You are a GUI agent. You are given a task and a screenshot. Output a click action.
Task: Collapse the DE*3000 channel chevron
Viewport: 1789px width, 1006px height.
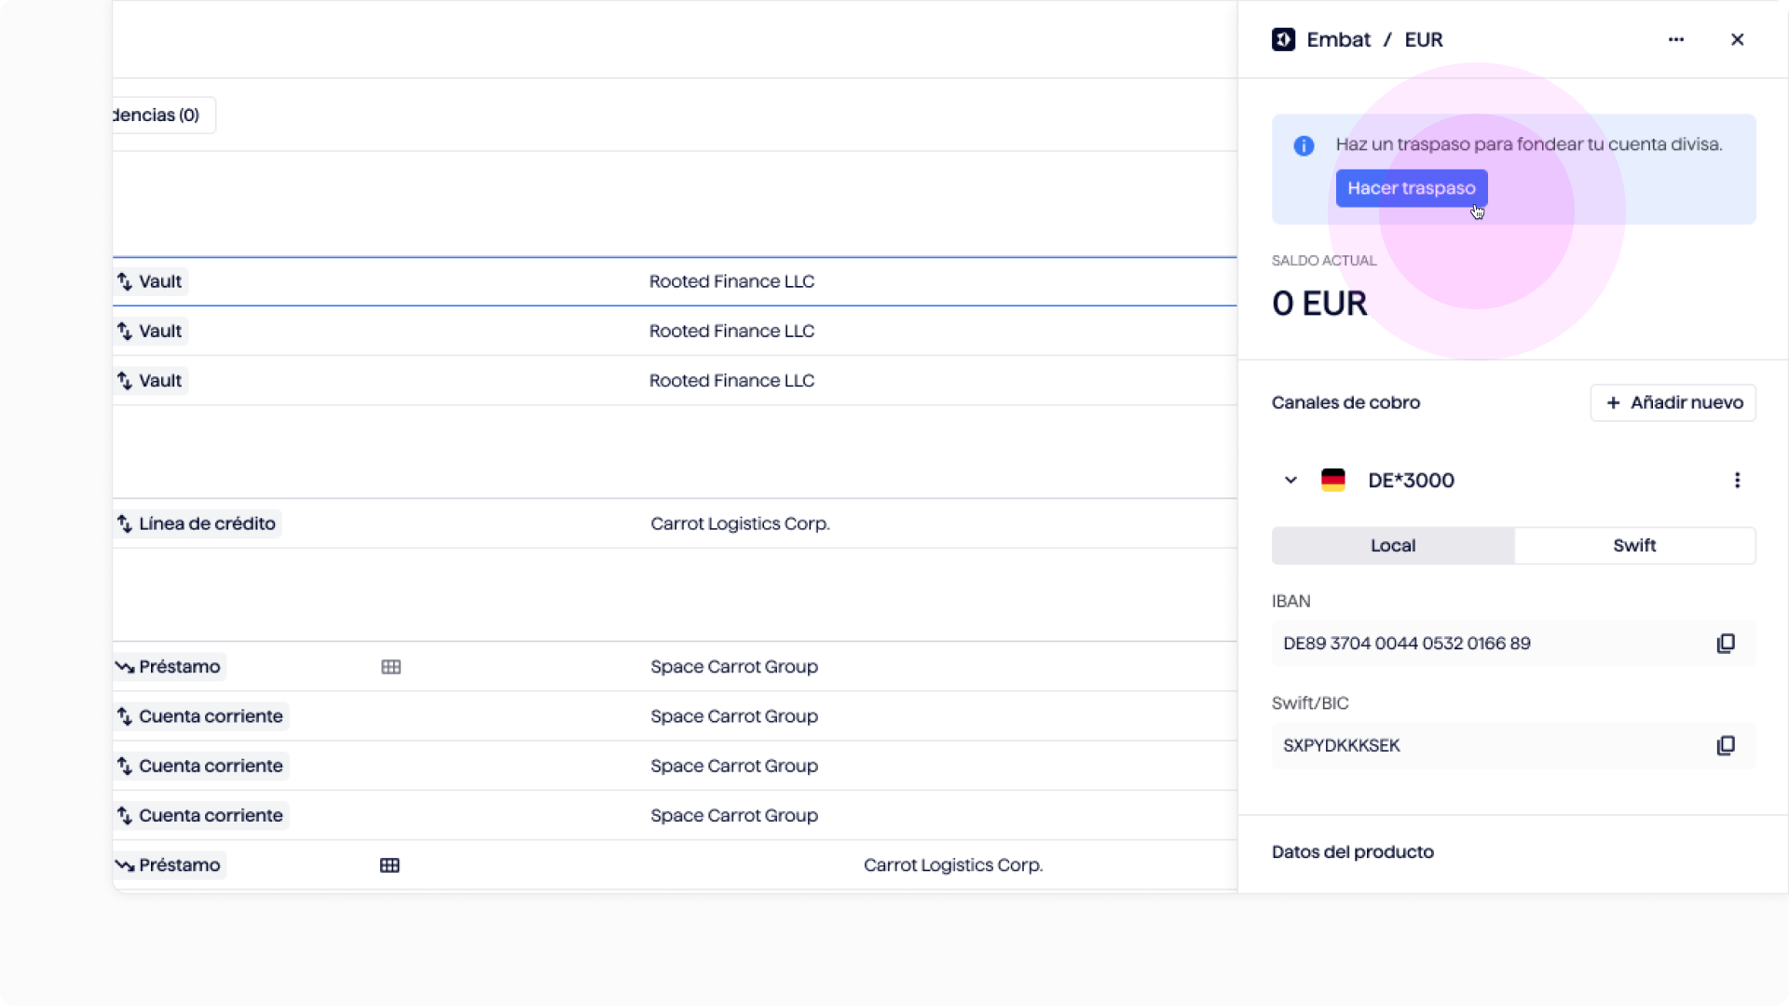point(1291,481)
